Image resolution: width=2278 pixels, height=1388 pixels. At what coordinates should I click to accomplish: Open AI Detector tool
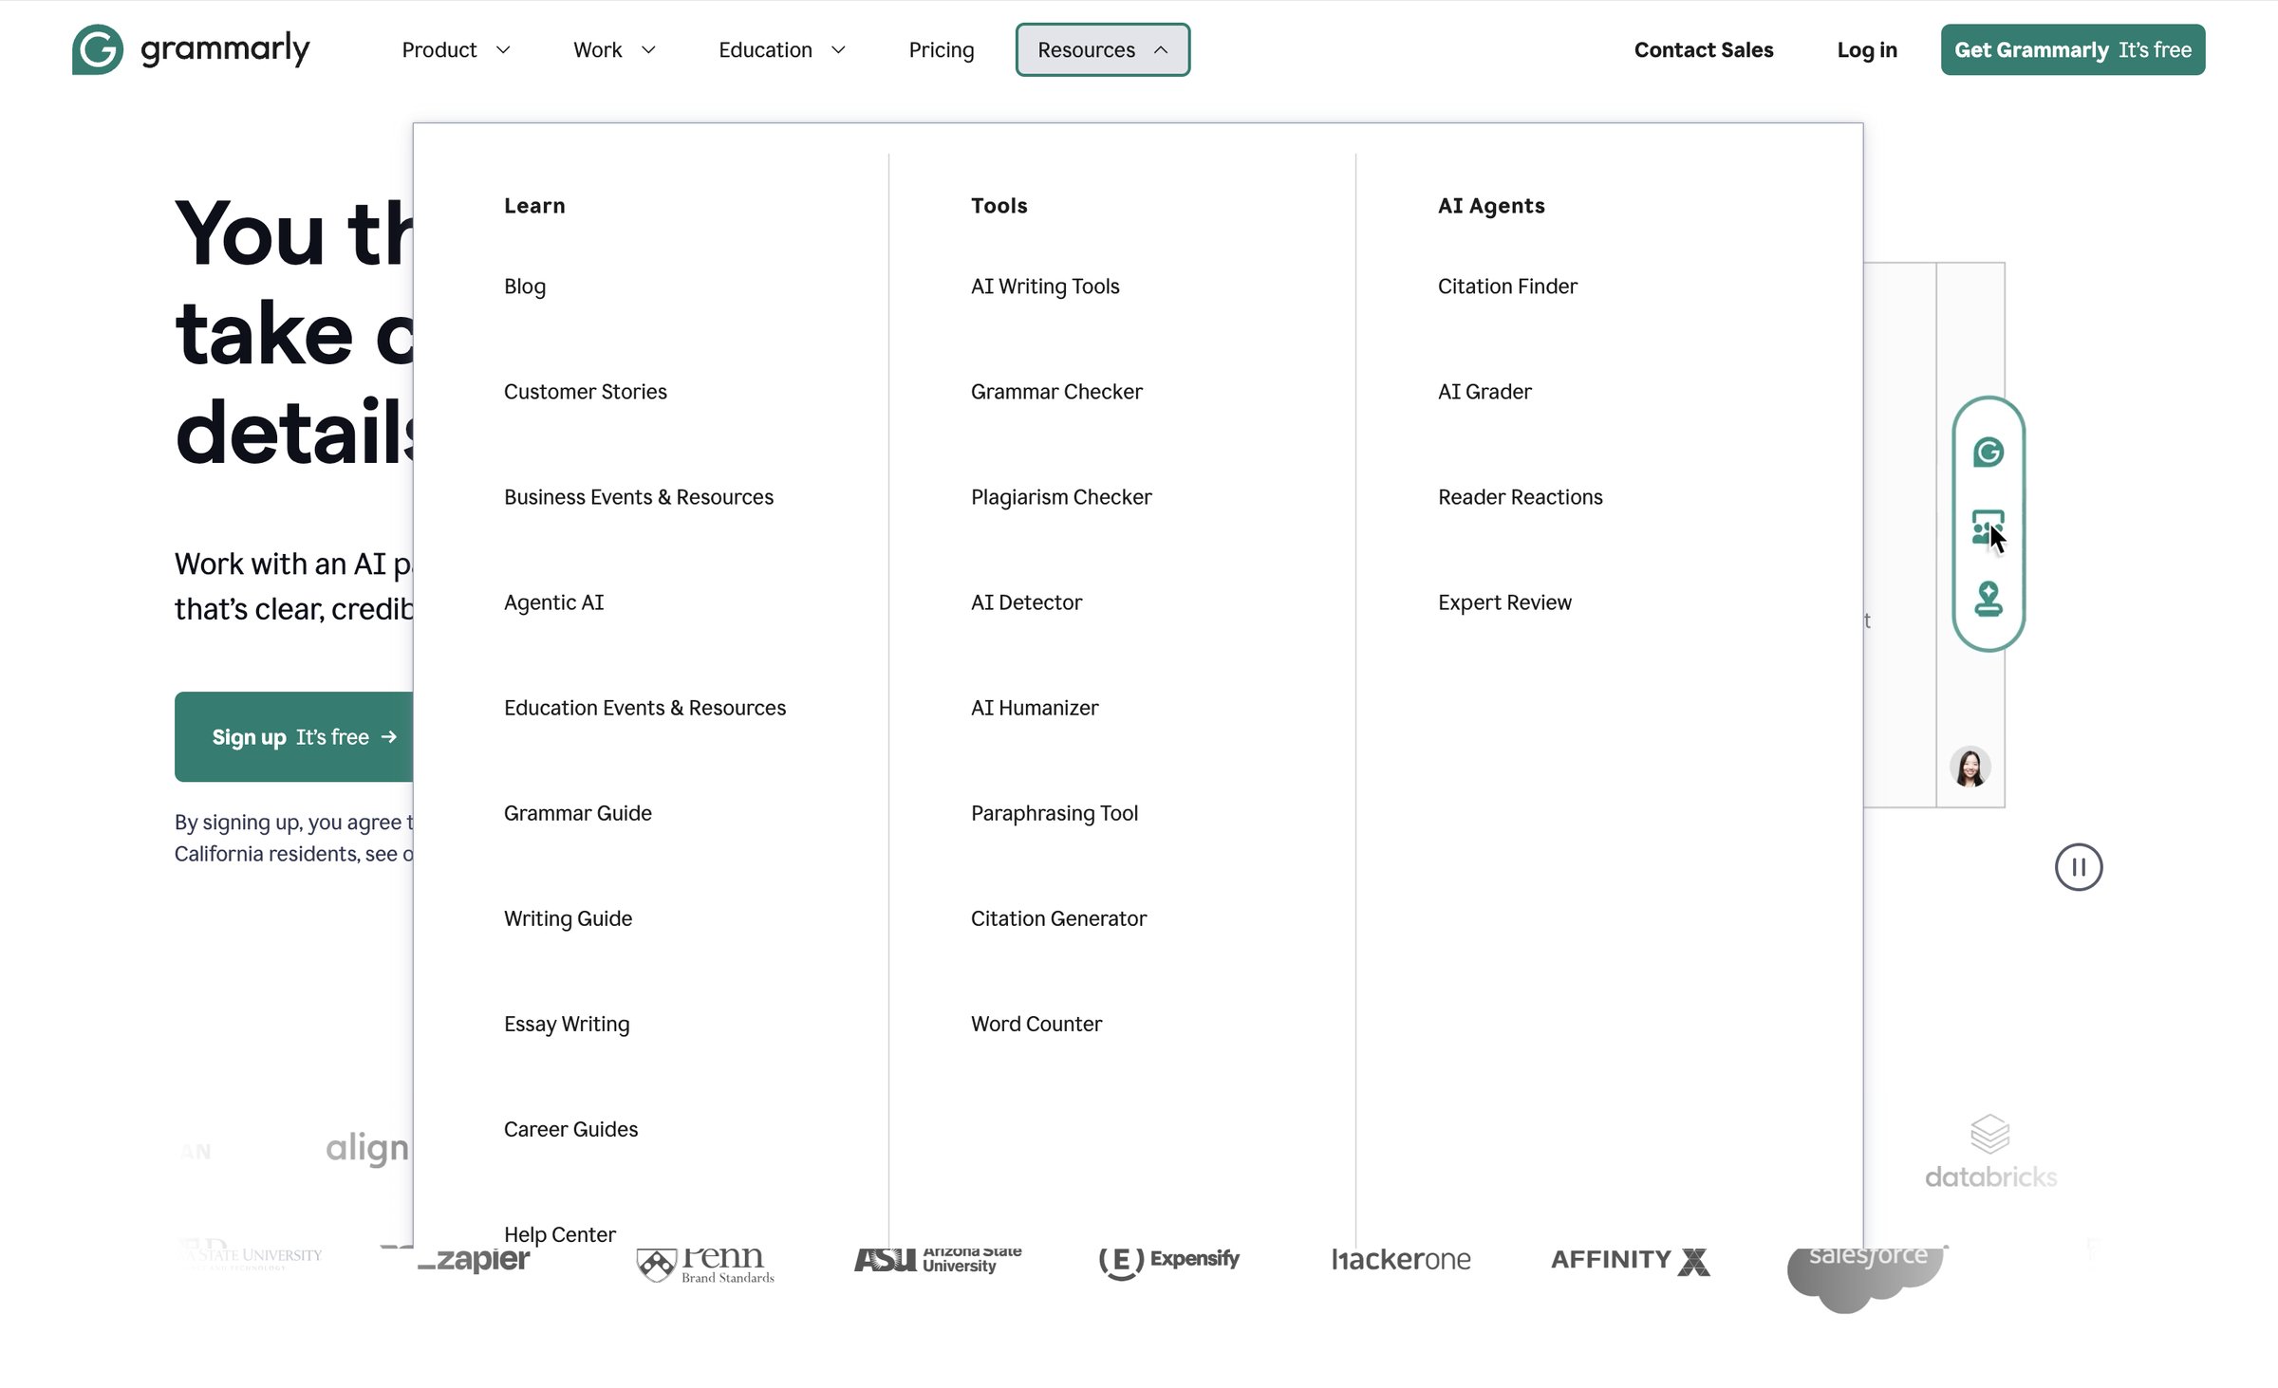pyautogui.click(x=1026, y=602)
